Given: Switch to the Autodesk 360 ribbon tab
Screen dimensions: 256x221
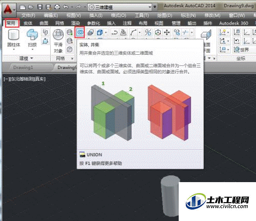Looking at the screenshot, I should [233, 23].
